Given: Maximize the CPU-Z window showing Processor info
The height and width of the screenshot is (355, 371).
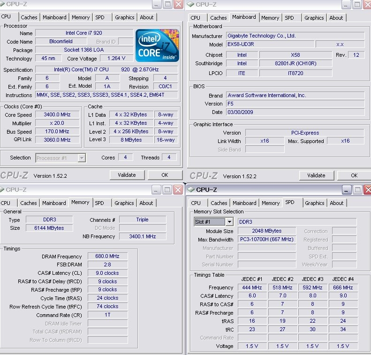Looking at the screenshot, I should [x=167, y=4].
